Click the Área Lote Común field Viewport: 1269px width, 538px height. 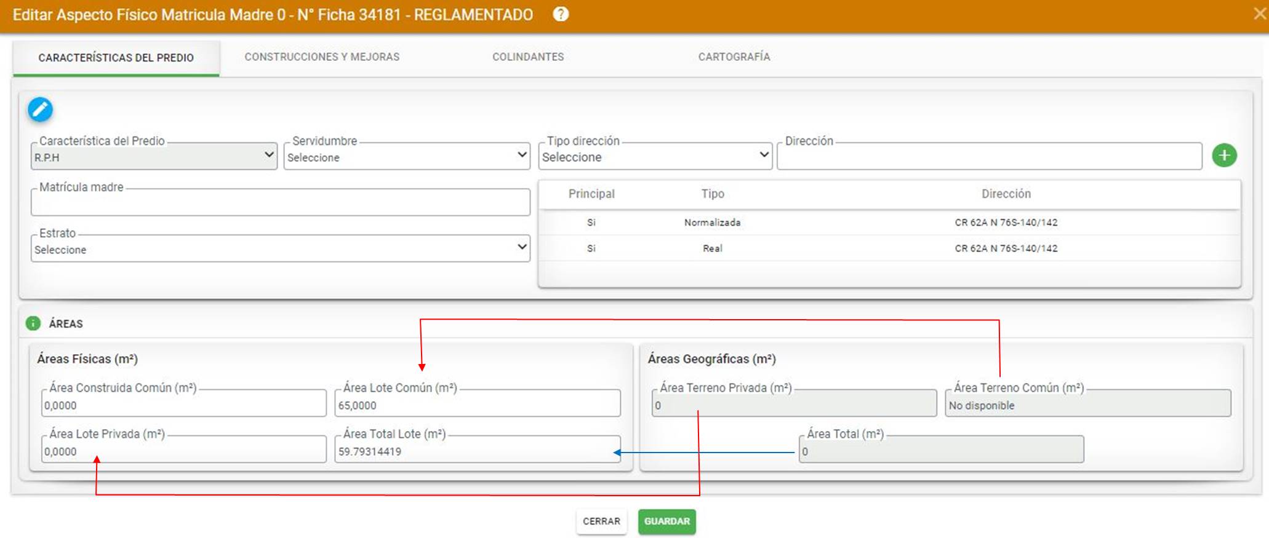(478, 403)
